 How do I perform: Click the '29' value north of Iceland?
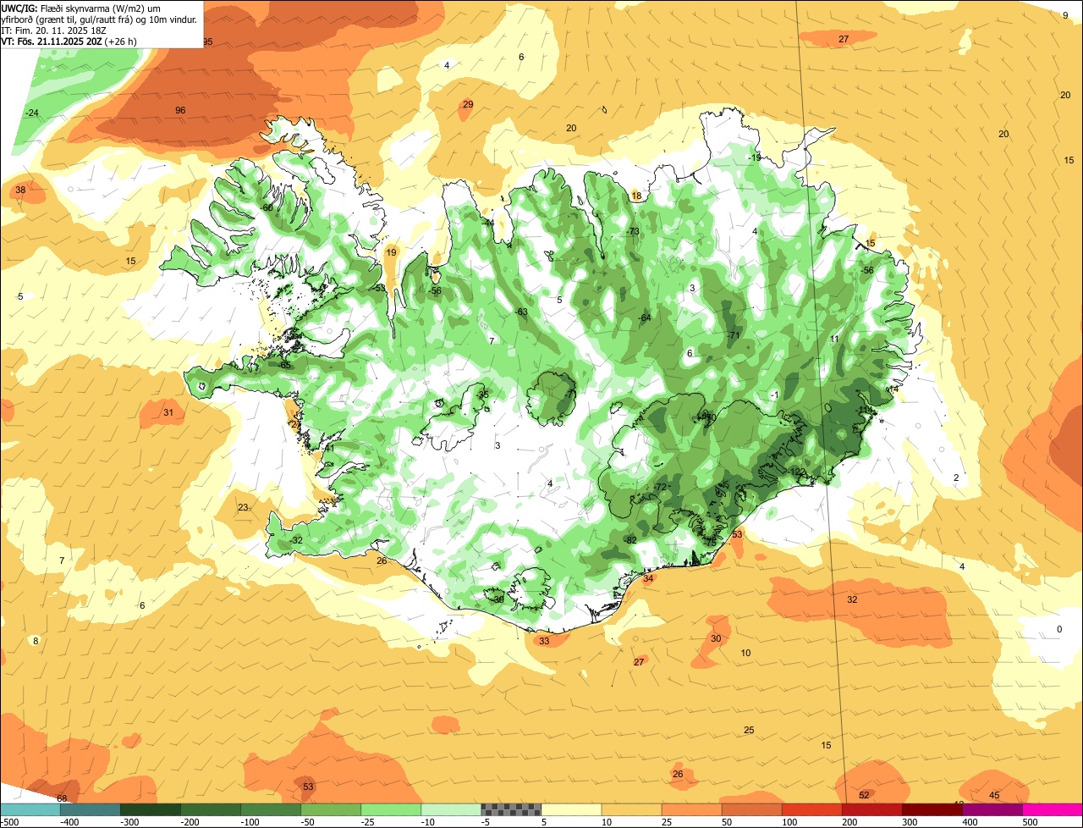pyautogui.click(x=468, y=104)
